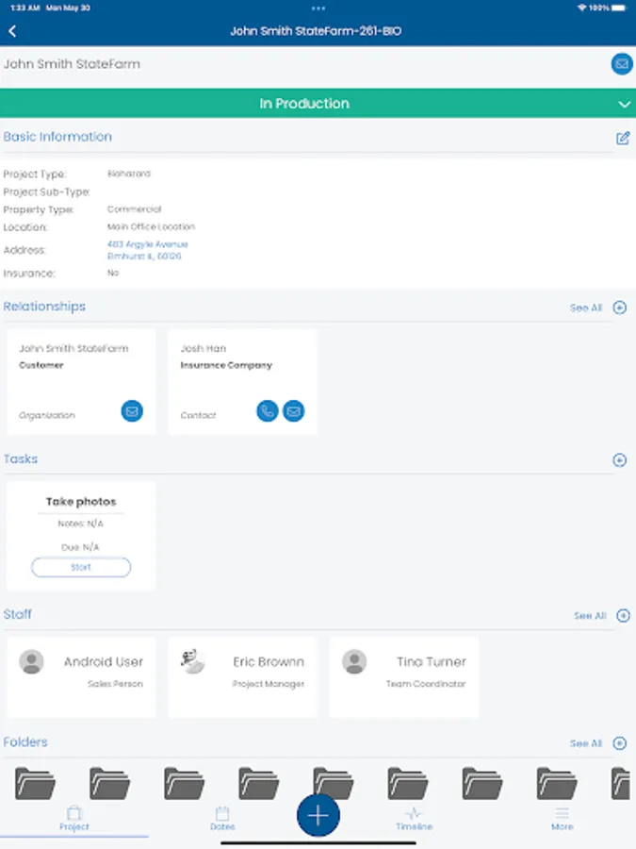Add a new task with plus icon
The width and height of the screenshot is (636, 849).
620,459
